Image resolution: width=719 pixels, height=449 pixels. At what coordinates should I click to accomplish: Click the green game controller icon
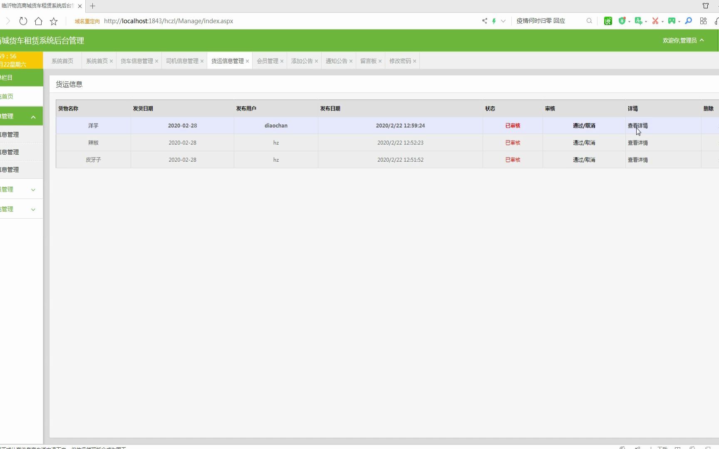point(672,21)
